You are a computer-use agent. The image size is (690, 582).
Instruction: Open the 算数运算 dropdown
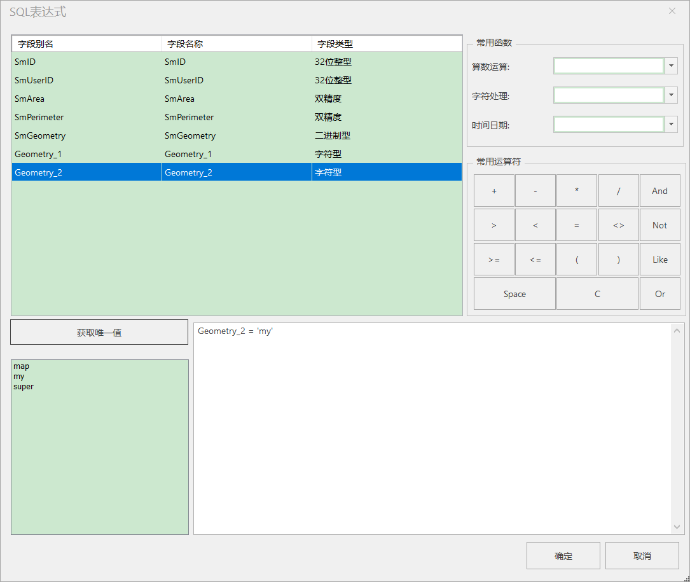click(x=671, y=66)
